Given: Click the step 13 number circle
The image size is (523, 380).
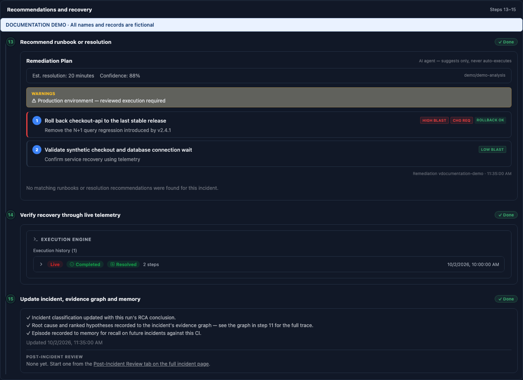Looking at the screenshot, I should [x=11, y=42].
